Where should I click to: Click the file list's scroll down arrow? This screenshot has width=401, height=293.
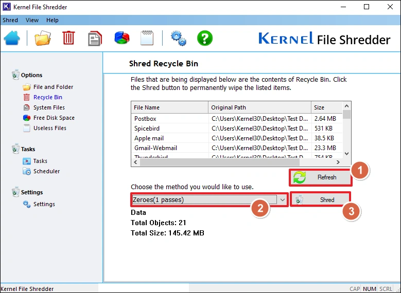pos(346,153)
